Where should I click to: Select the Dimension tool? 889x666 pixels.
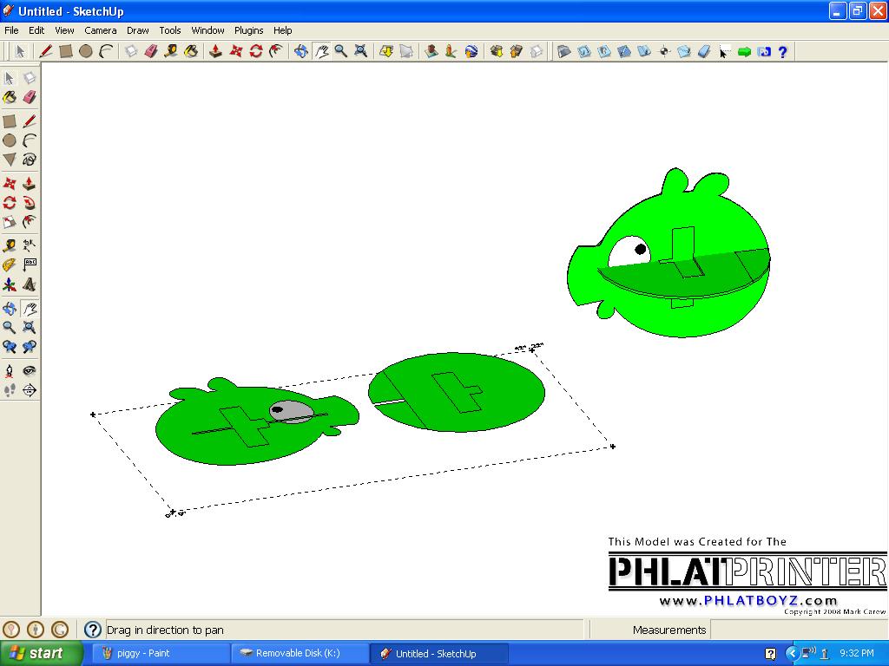(30, 245)
